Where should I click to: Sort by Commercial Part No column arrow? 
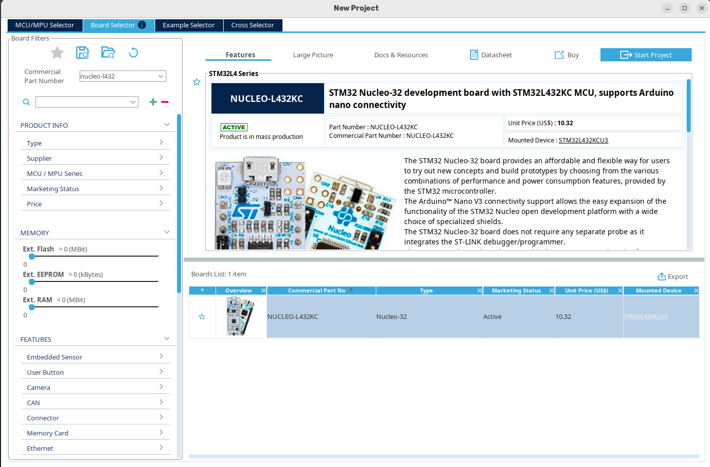point(351,290)
